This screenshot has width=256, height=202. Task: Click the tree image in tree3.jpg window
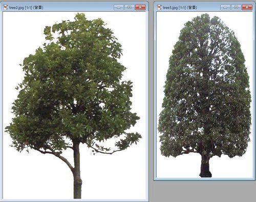[205, 95]
